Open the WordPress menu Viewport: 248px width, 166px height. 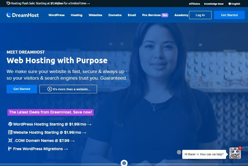(56, 15)
